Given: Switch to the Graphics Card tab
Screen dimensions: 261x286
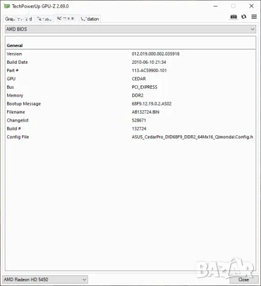Looking at the screenshot, I should click(x=18, y=19).
